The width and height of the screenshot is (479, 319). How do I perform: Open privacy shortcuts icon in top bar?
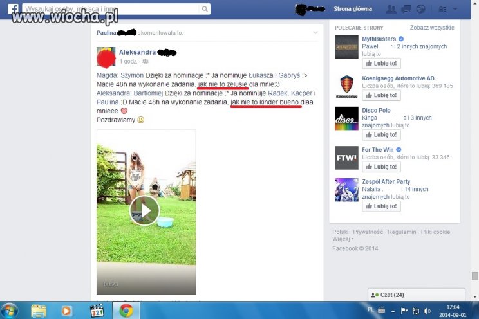[442, 9]
